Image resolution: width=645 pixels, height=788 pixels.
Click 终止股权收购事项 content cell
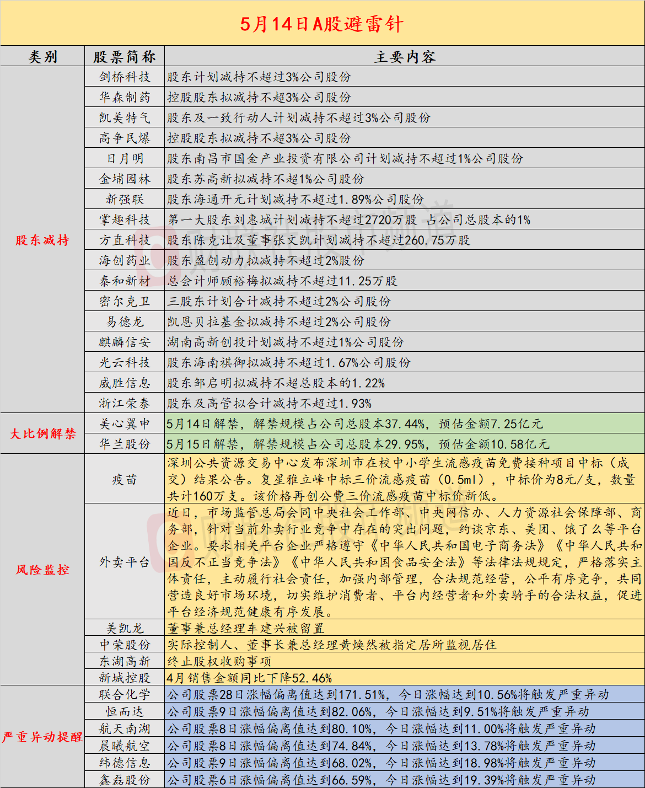click(405, 661)
